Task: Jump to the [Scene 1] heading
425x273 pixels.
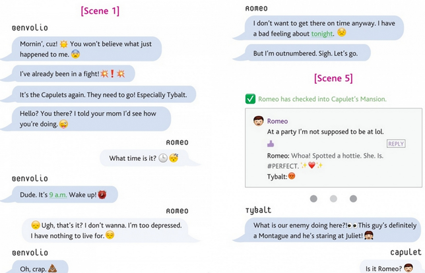Action: click(x=100, y=11)
